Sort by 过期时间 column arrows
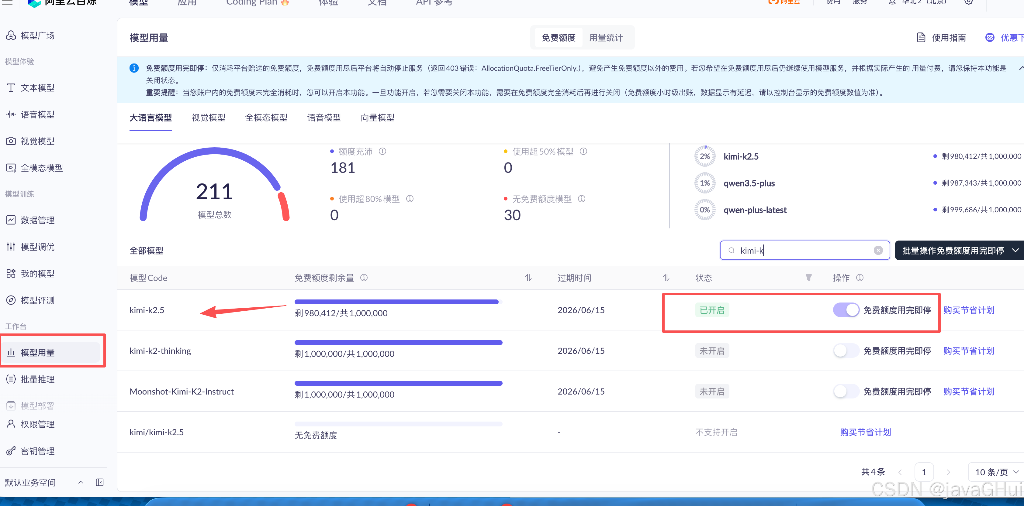The width and height of the screenshot is (1024, 506). click(666, 278)
